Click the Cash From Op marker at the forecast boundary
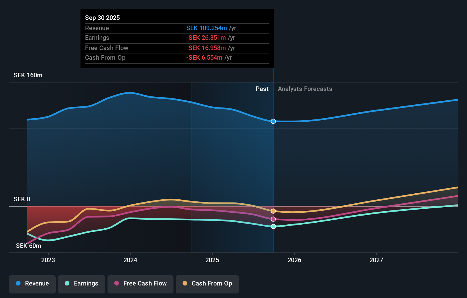Image resolution: width=467 pixels, height=298 pixels. tap(273, 211)
